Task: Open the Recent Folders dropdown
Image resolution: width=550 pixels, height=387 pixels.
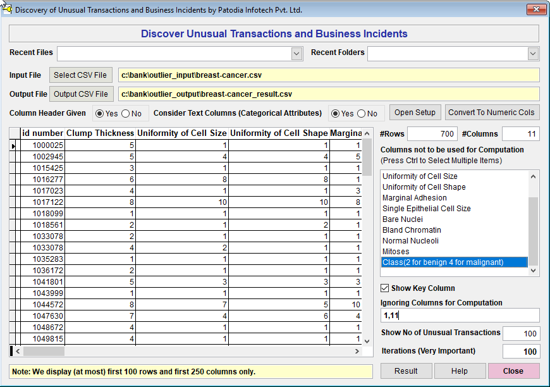Action: pos(533,54)
